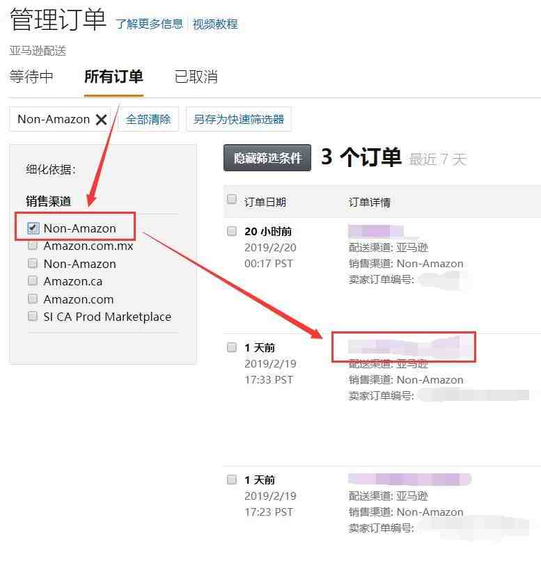Select the 17:33 PST order checkbox
The image size is (541, 561).
point(232,347)
